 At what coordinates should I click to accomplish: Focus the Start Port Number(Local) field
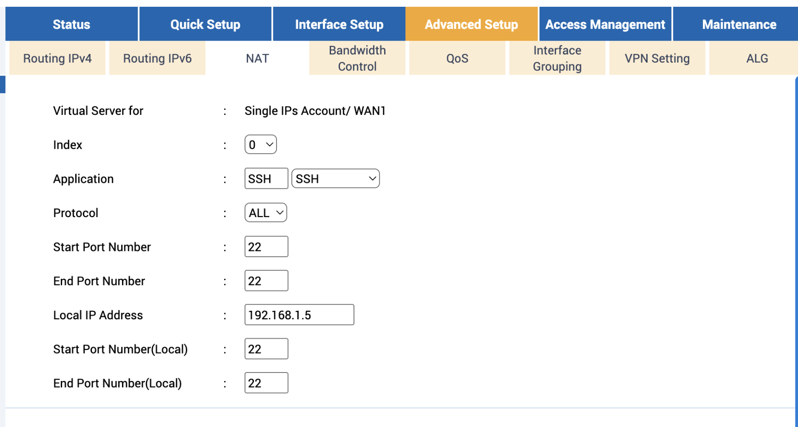(266, 349)
